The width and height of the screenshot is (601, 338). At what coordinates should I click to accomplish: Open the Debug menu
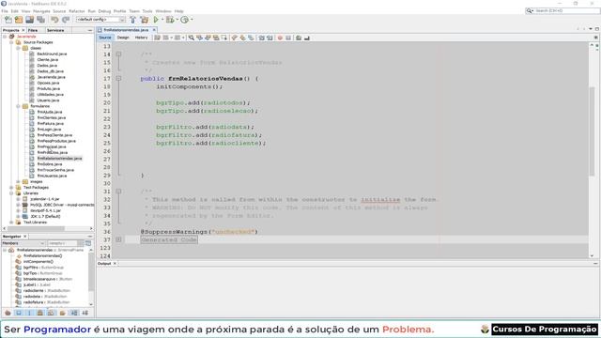click(x=104, y=11)
